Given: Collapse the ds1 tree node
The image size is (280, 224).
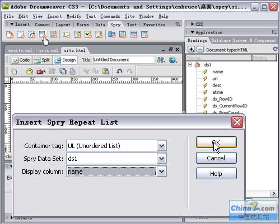Looking at the screenshot, I should [190, 65].
